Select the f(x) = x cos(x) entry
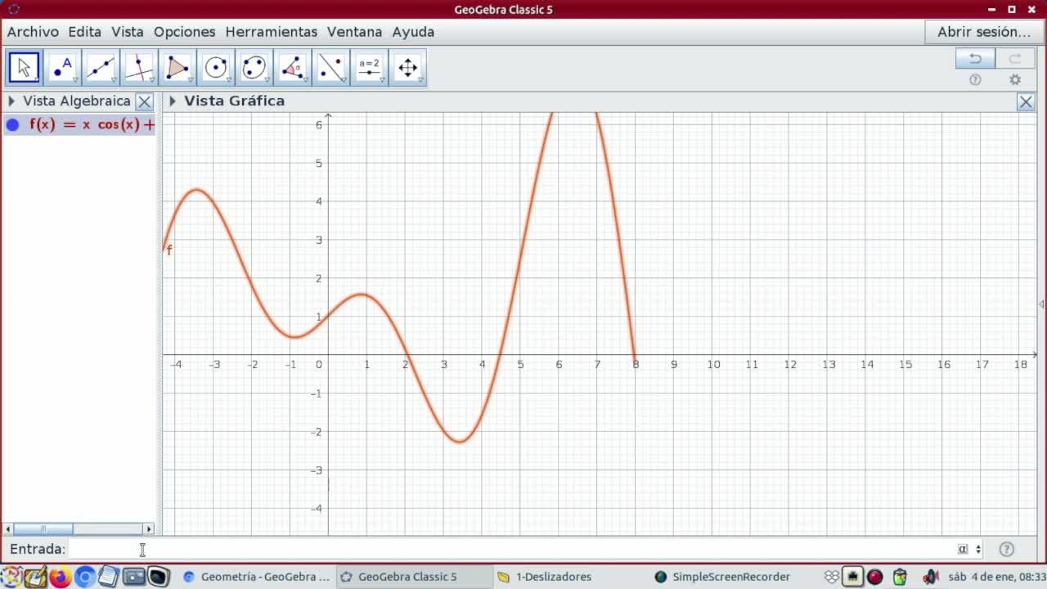Image resolution: width=1047 pixels, height=589 pixels. click(x=79, y=125)
